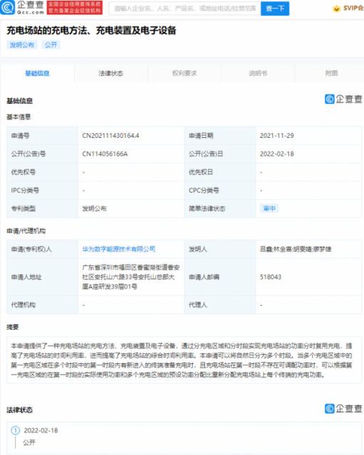
Task: Click the 申请号 label cell
Action: pyautogui.click(x=43, y=136)
